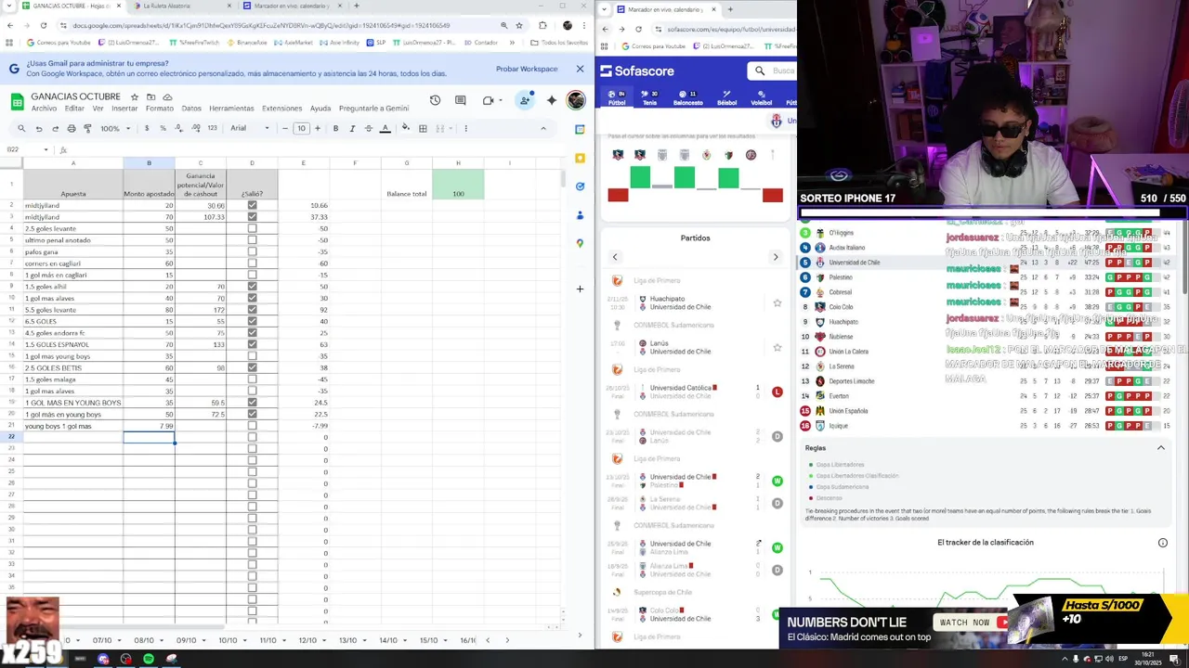1189x668 pixels.
Task: Open comments icon in Sheets header
Action: pos(460,100)
